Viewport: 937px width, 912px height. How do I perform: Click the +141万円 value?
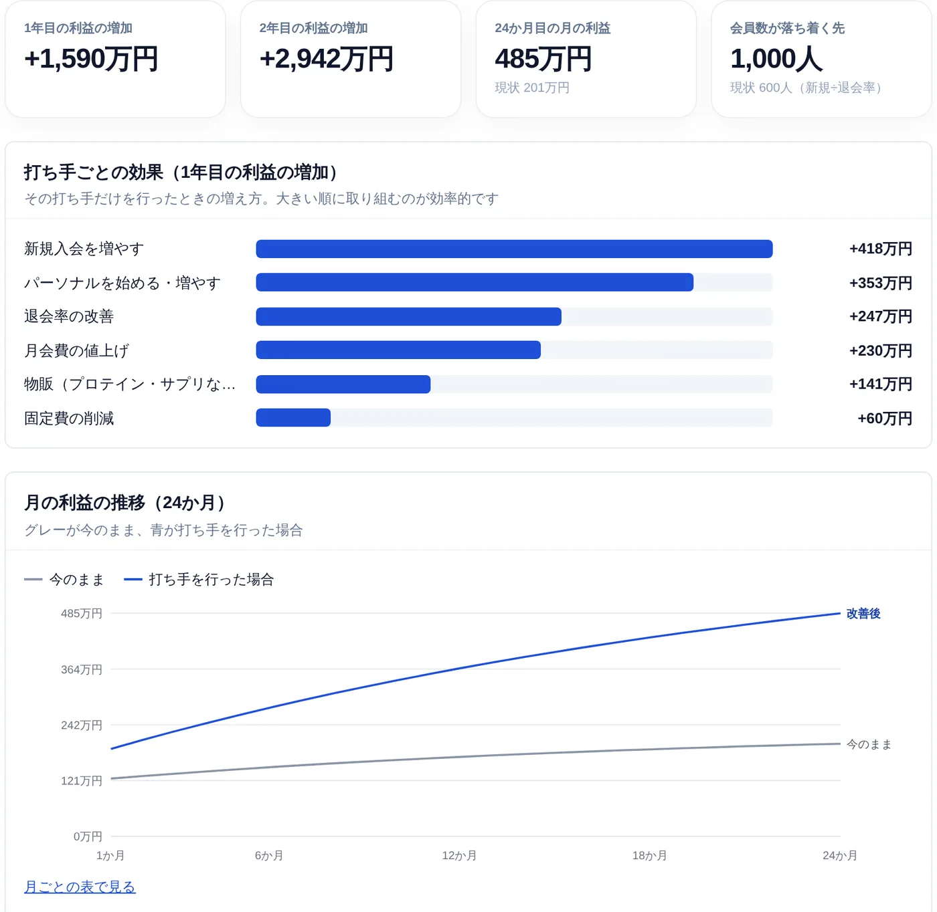881,384
